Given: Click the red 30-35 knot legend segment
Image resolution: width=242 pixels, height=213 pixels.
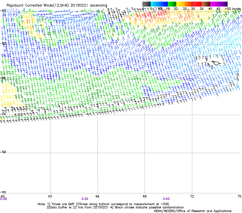Looking at the screenshot, I should (x=198, y=4).
